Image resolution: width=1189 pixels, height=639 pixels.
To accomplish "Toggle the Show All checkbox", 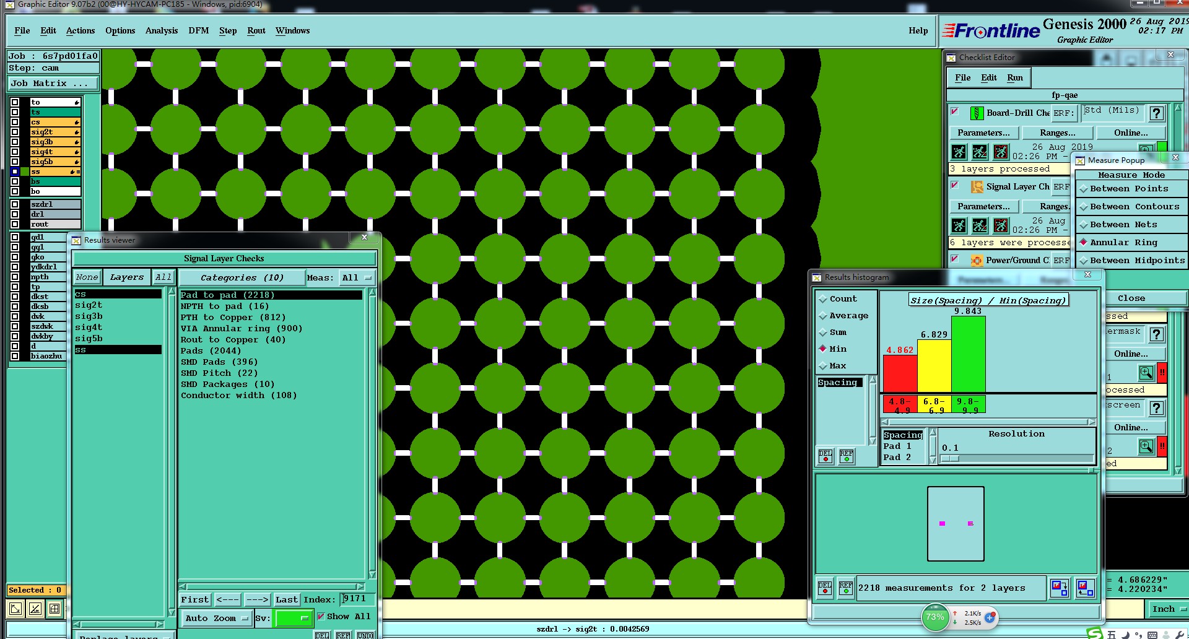I will click(x=321, y=616).
